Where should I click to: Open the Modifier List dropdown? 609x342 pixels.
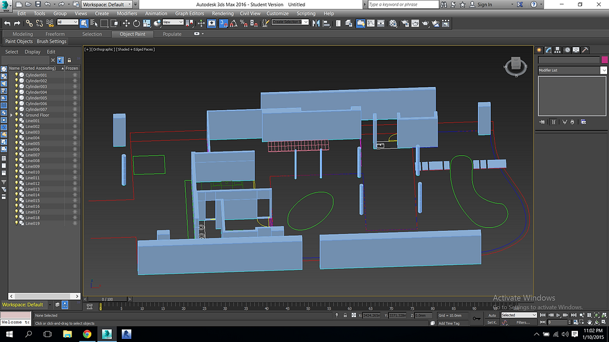(x=572, y=70)
